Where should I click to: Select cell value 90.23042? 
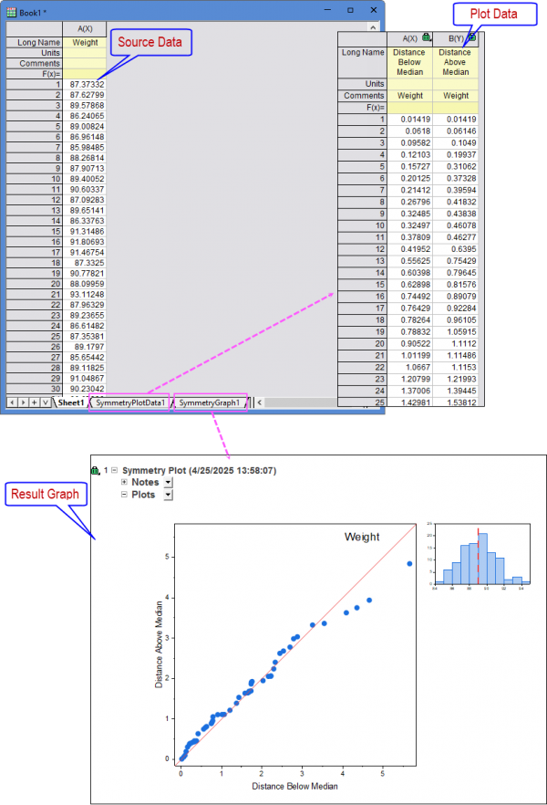85,389
